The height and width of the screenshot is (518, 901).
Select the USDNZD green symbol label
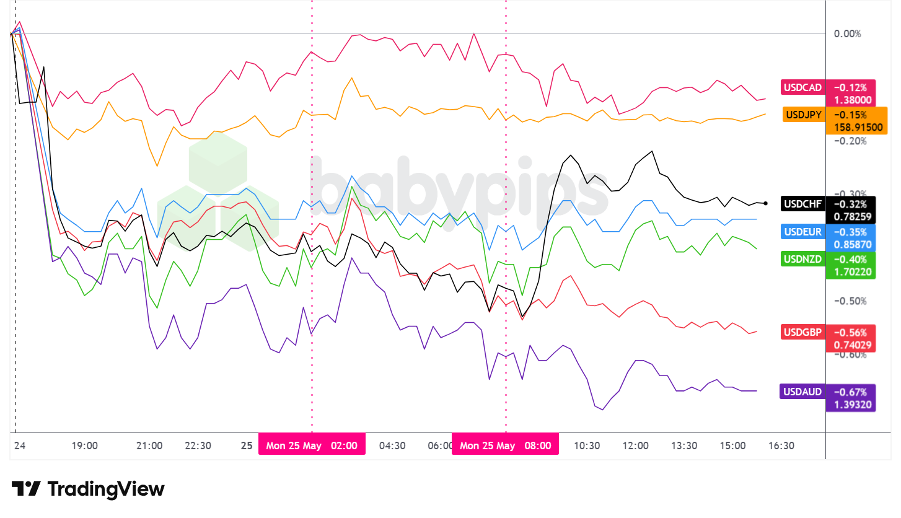802,259
